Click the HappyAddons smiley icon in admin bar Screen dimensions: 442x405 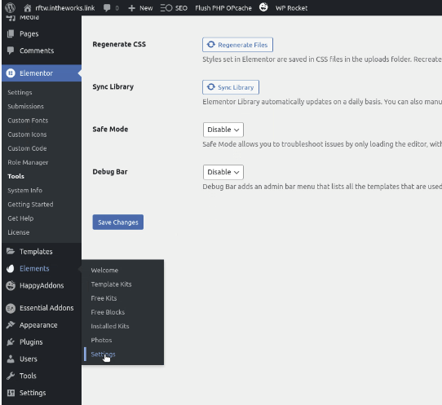[263, 7]
